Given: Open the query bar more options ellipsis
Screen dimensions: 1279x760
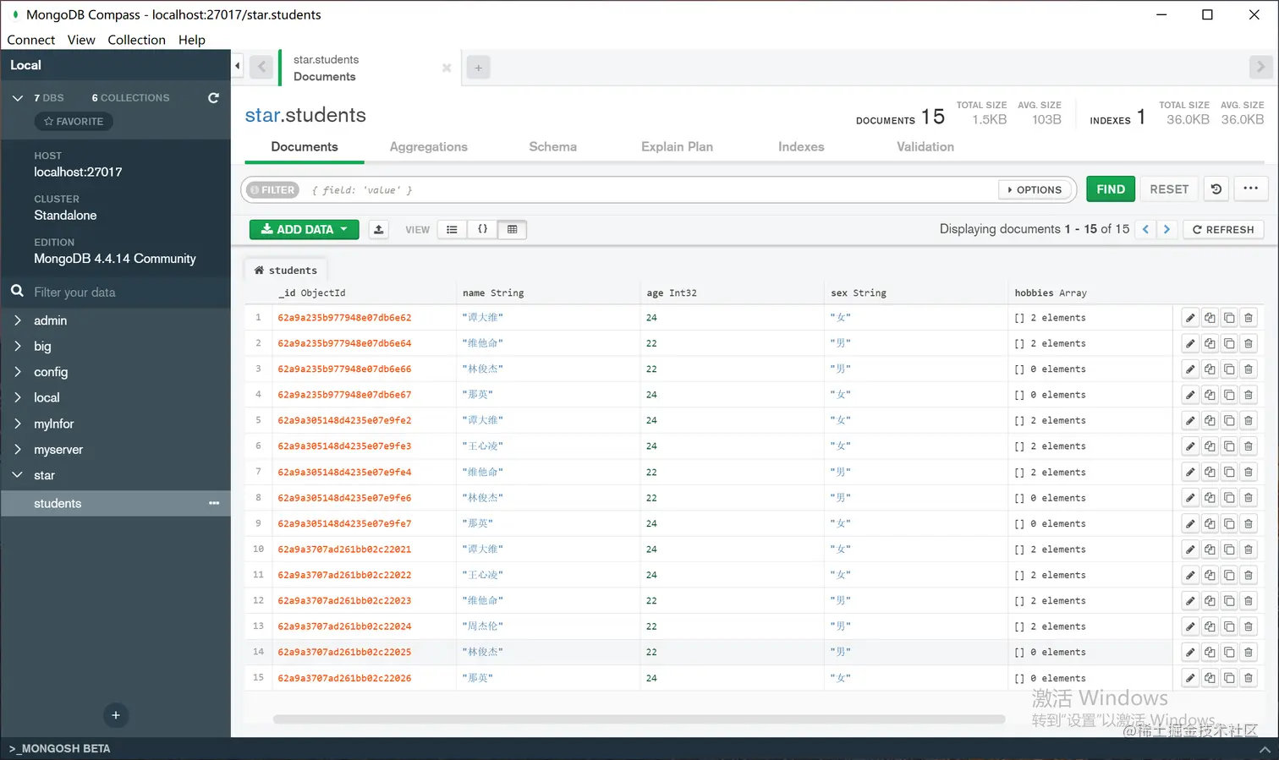Looking at the screenshot, I should pyautogui.click(x=1250, y=189).
